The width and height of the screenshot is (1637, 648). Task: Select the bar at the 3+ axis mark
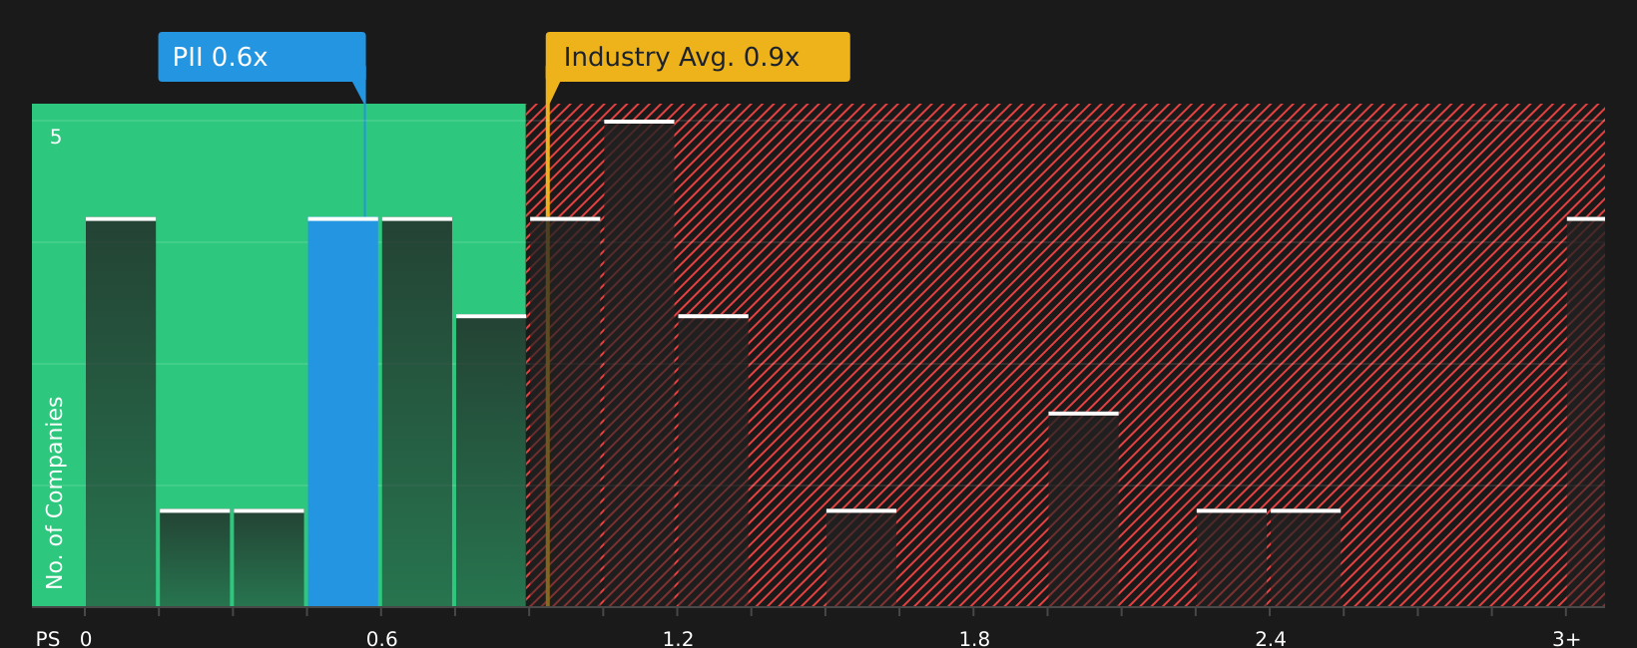[1586, 412]
